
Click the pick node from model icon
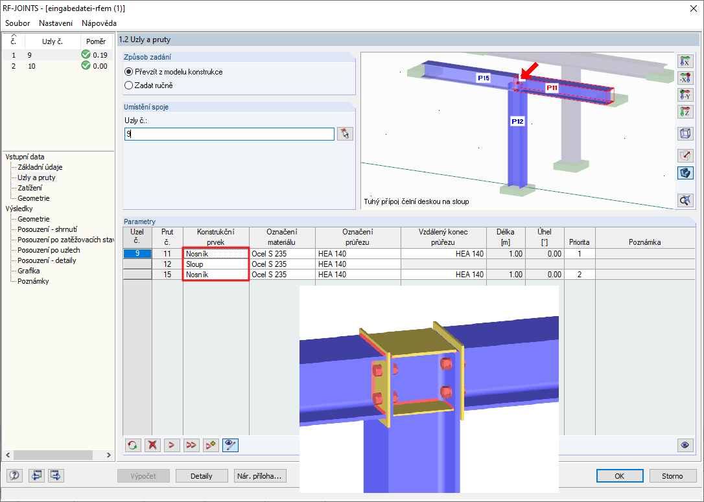(345, 133)
